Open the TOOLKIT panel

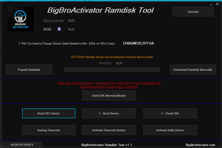pos(193,12)
